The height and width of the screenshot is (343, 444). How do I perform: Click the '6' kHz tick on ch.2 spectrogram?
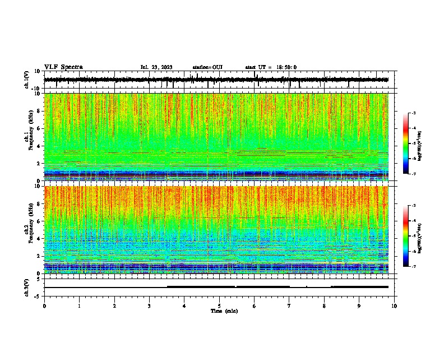[39, 221]
